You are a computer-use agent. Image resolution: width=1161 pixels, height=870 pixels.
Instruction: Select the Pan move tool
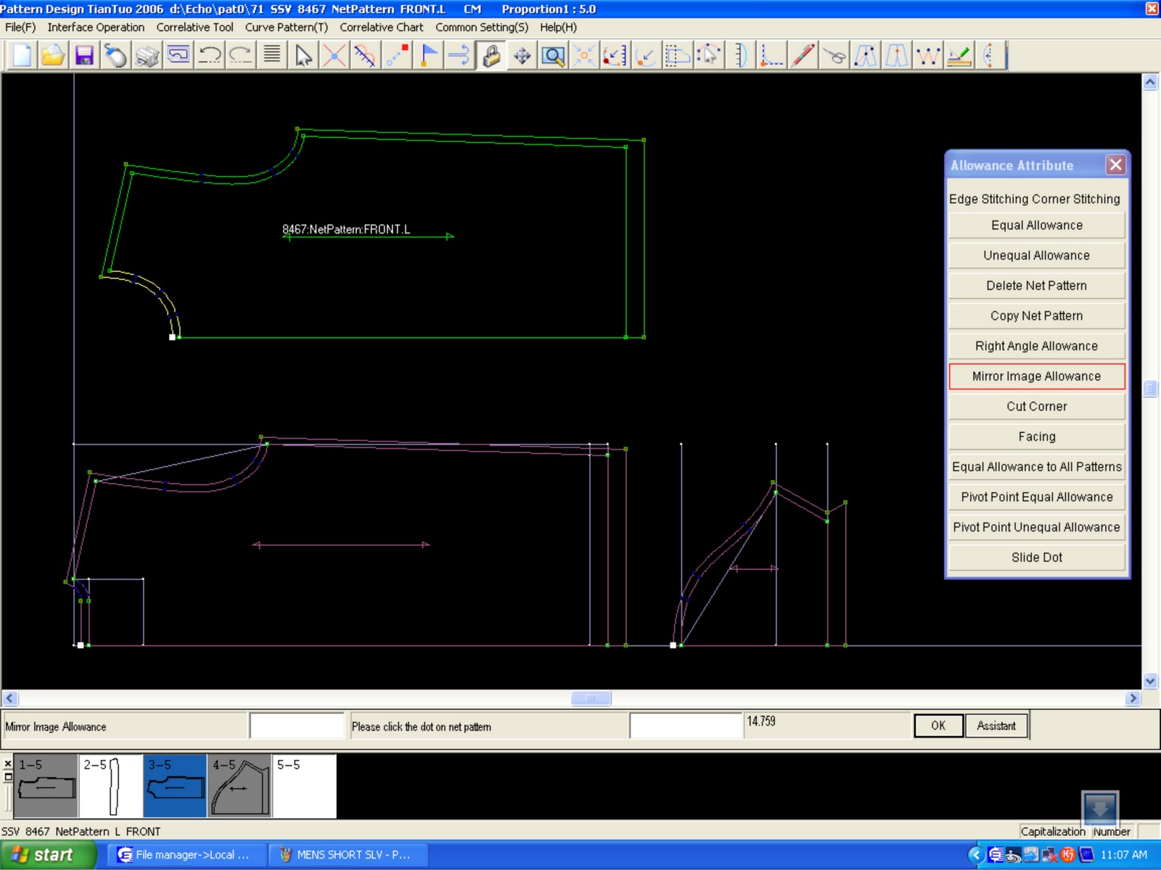click(522, 56)
